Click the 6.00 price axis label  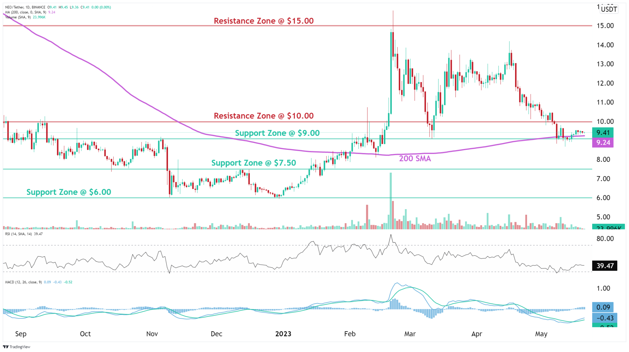[603, 198]
